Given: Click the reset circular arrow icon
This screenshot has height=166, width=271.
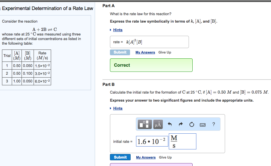Looking at the screenshot, I should coord(191,124).
